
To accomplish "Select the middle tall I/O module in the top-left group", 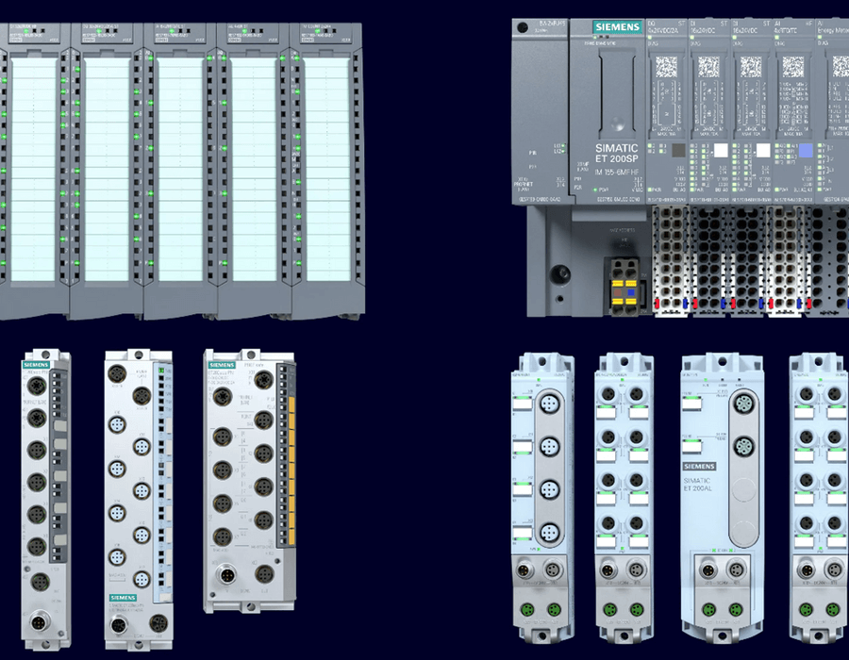I will pyautogui.click(x=179, y=170).
